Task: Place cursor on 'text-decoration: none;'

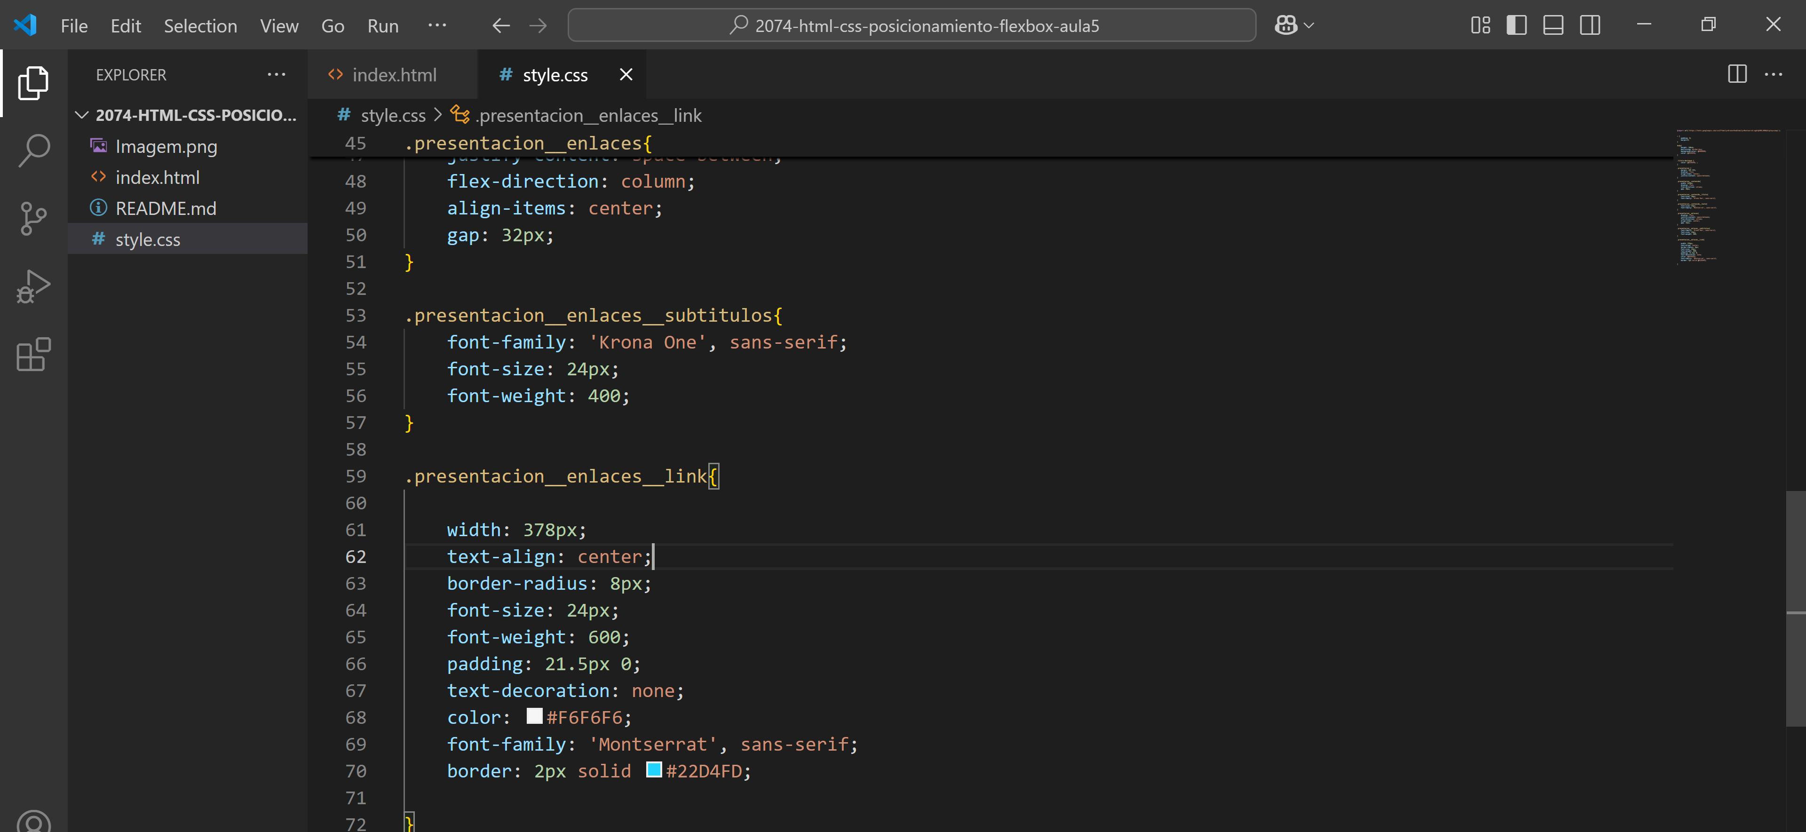Action: tap(565, 690)
